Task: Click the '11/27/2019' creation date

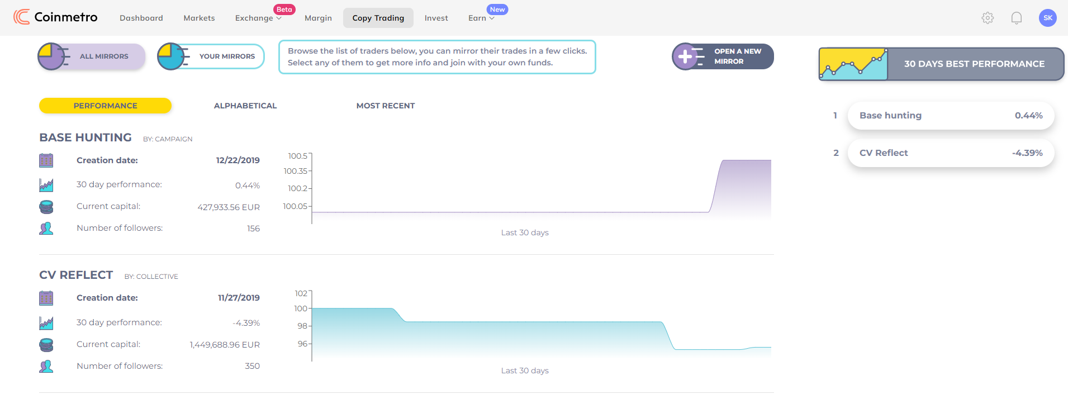Action: click(x=239, y=298)
